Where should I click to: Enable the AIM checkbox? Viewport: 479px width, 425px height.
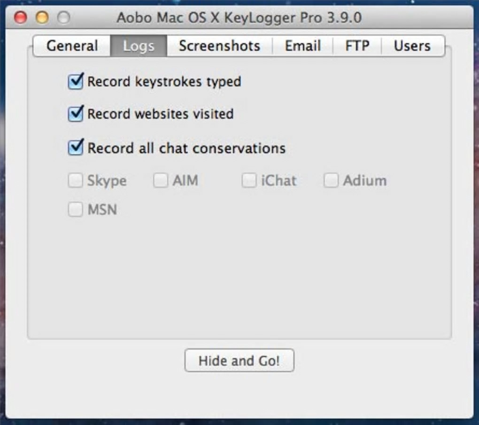[161, 181]
